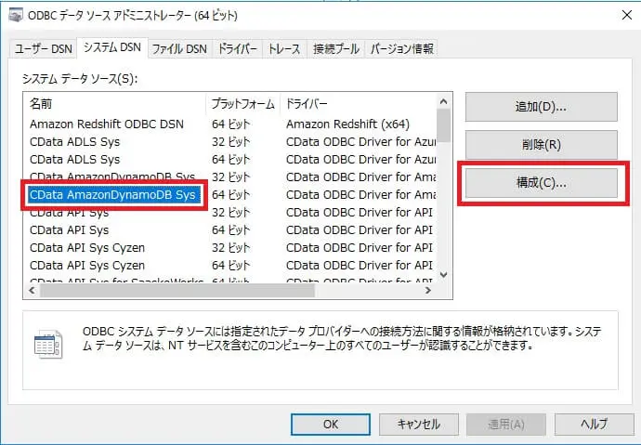Open the ファイル DSN tab
This screenshot has width=641, height=445.
click(x=180, y=49)
